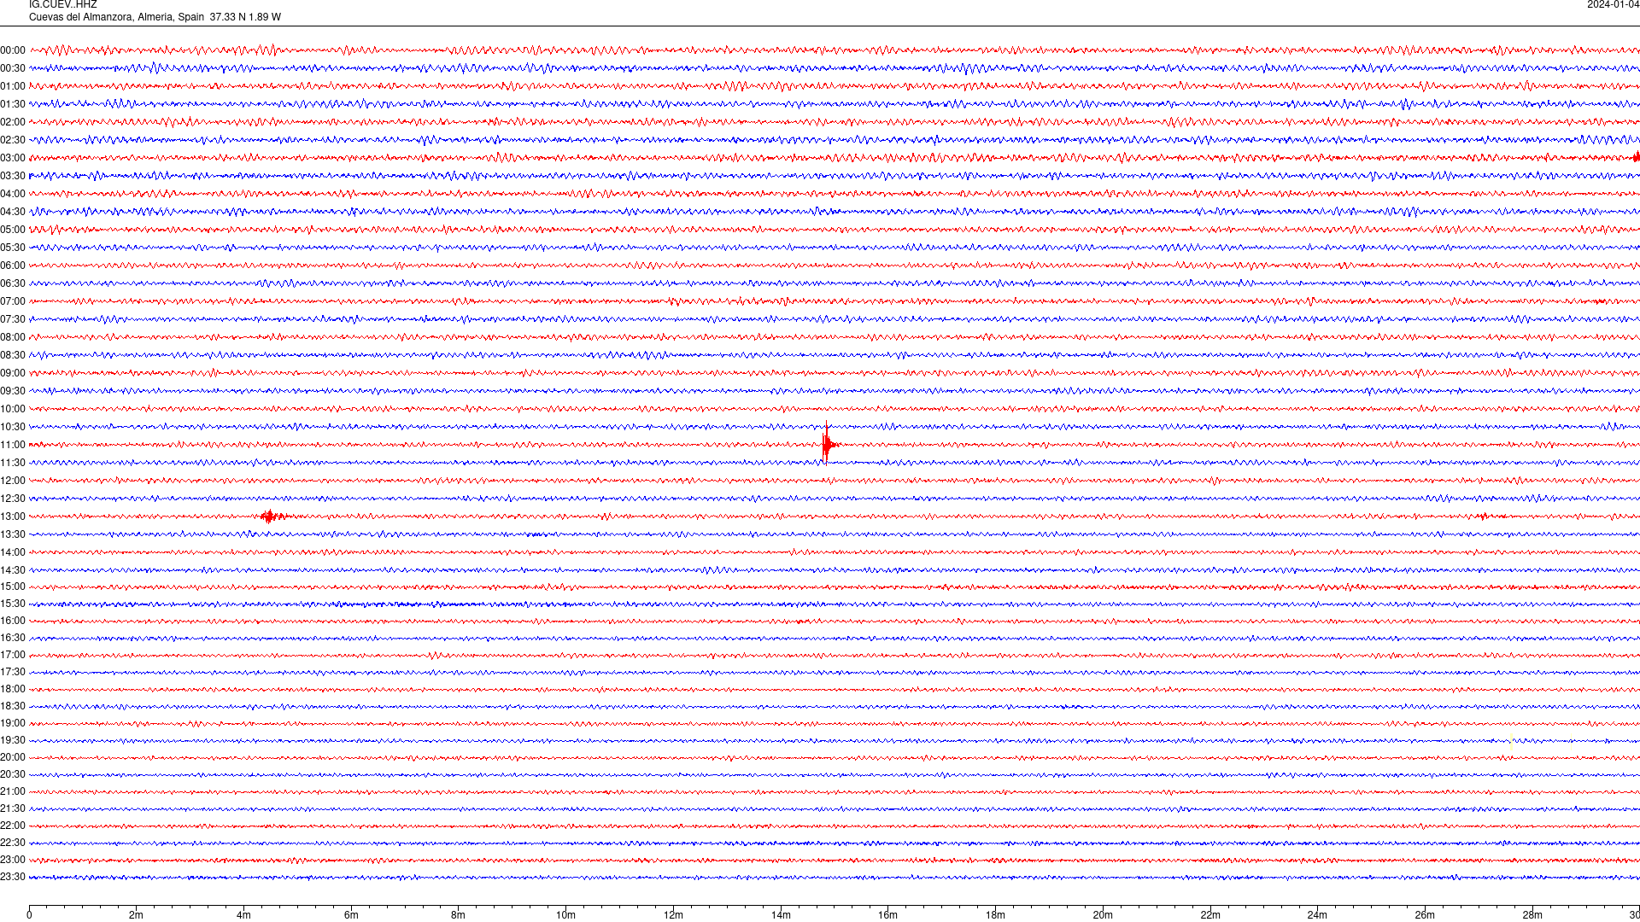The height and width of the screenshot is (922, 1640).
Task: Click the 03:00 time label
Action: click(x=13, y=158)
